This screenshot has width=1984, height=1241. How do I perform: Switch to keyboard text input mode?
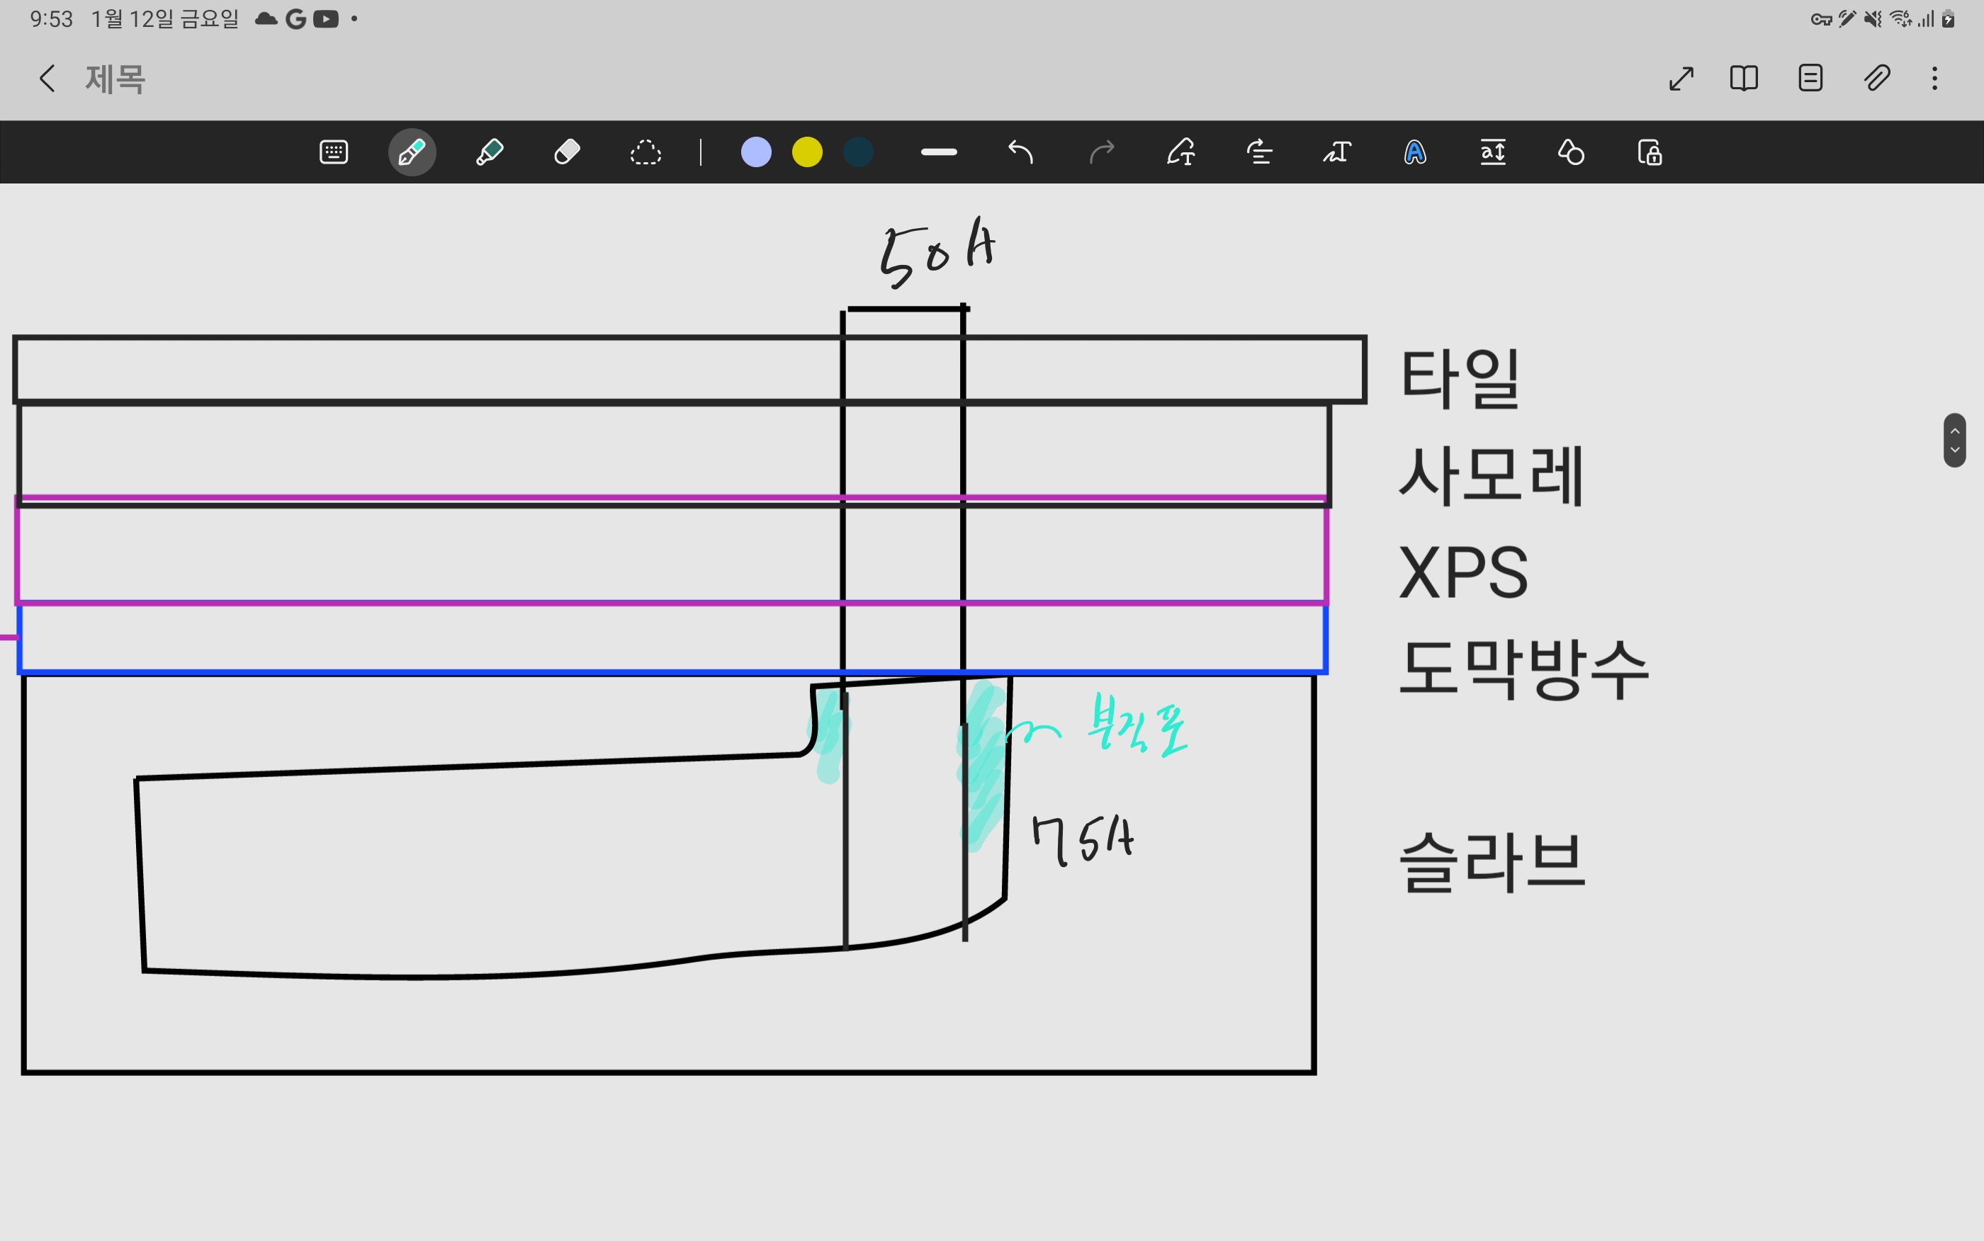coord(333,153)
